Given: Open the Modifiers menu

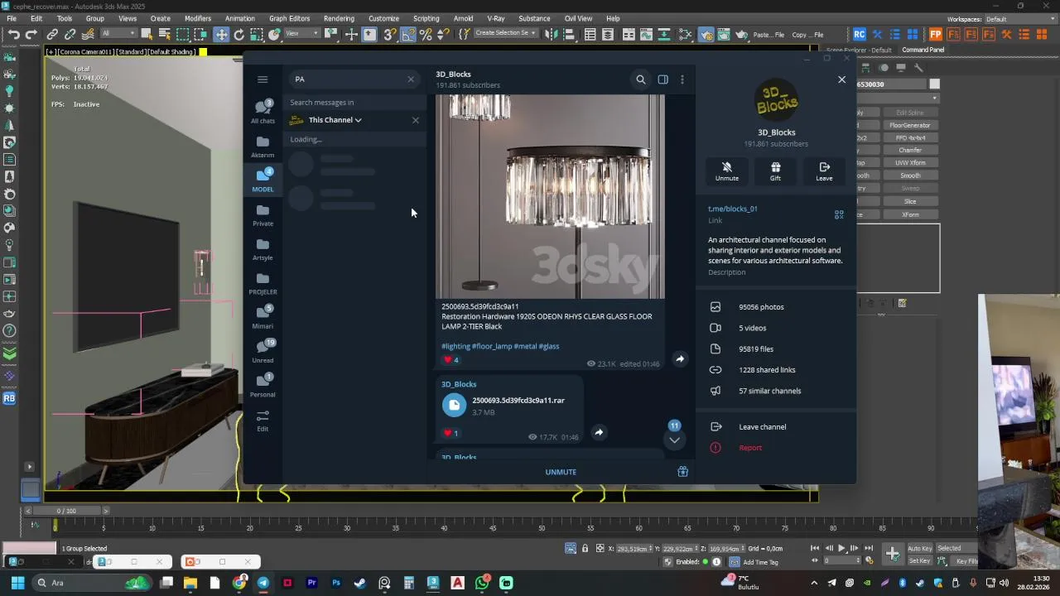Looking at the screenshot, I should (x=198, y=18).
